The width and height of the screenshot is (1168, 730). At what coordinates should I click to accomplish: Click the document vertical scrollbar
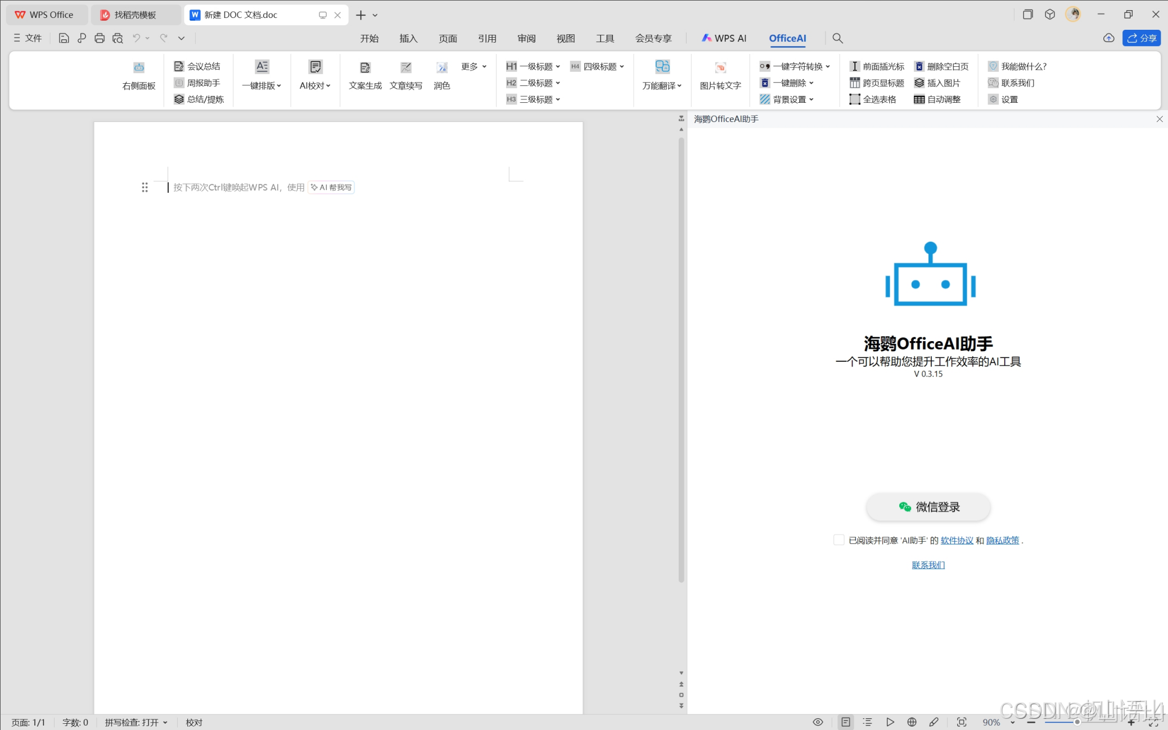(681, 360)
